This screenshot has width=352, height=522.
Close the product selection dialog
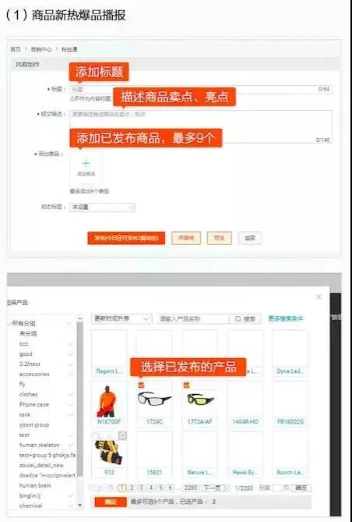(x=319, y=297)
